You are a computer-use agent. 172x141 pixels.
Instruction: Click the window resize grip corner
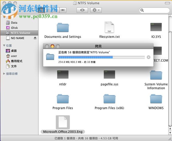[x=170, y=139]
